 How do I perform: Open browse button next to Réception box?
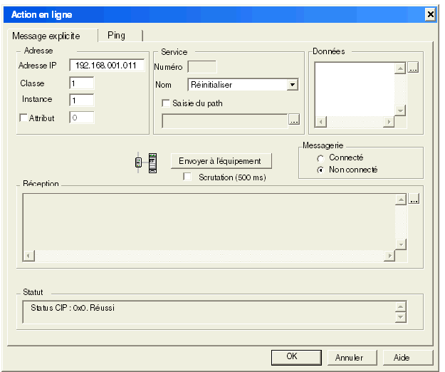pos(414,199)
